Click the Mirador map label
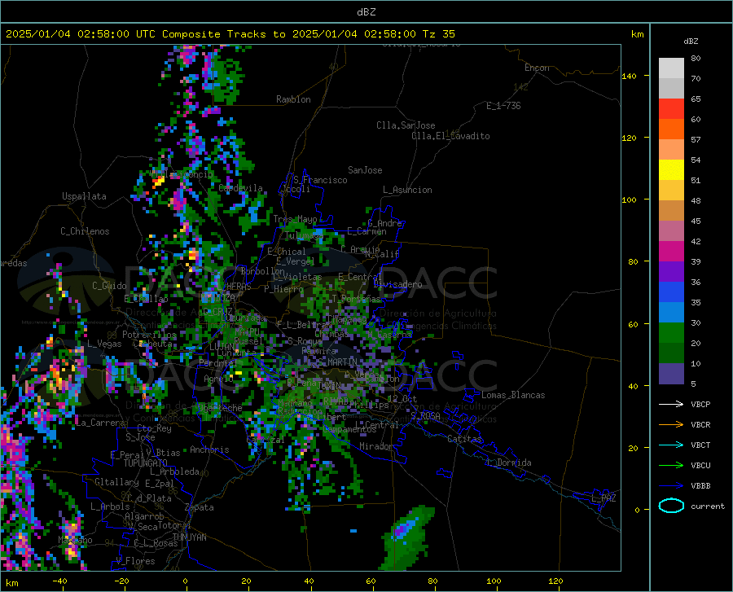The width and height of the screenshot is (733, 592). 375,446
